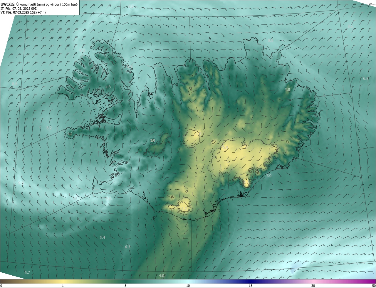Click the '15' tick on the colour scale
The height and width of the screenshot is (288, 376).
(251, 286)
